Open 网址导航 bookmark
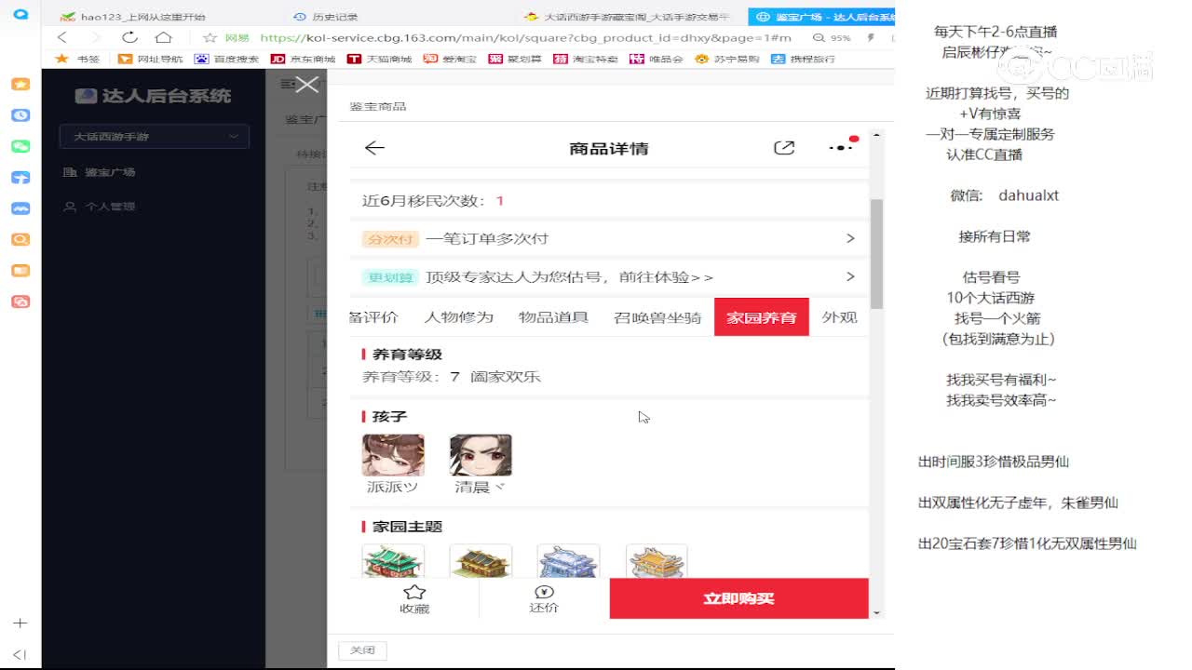The image size is (1192, 670). pos(150,59)
